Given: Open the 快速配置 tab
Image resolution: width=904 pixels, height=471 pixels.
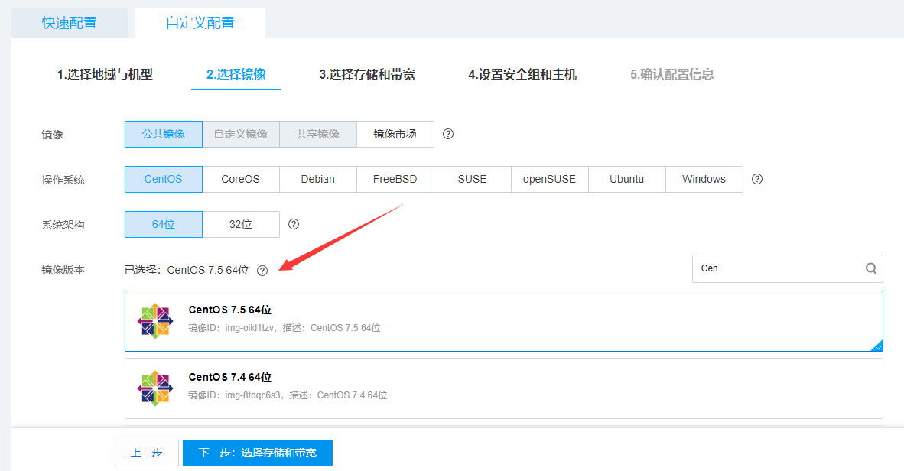Looking at the screenshot, I should pyautogui.click(x=69, y=23).
